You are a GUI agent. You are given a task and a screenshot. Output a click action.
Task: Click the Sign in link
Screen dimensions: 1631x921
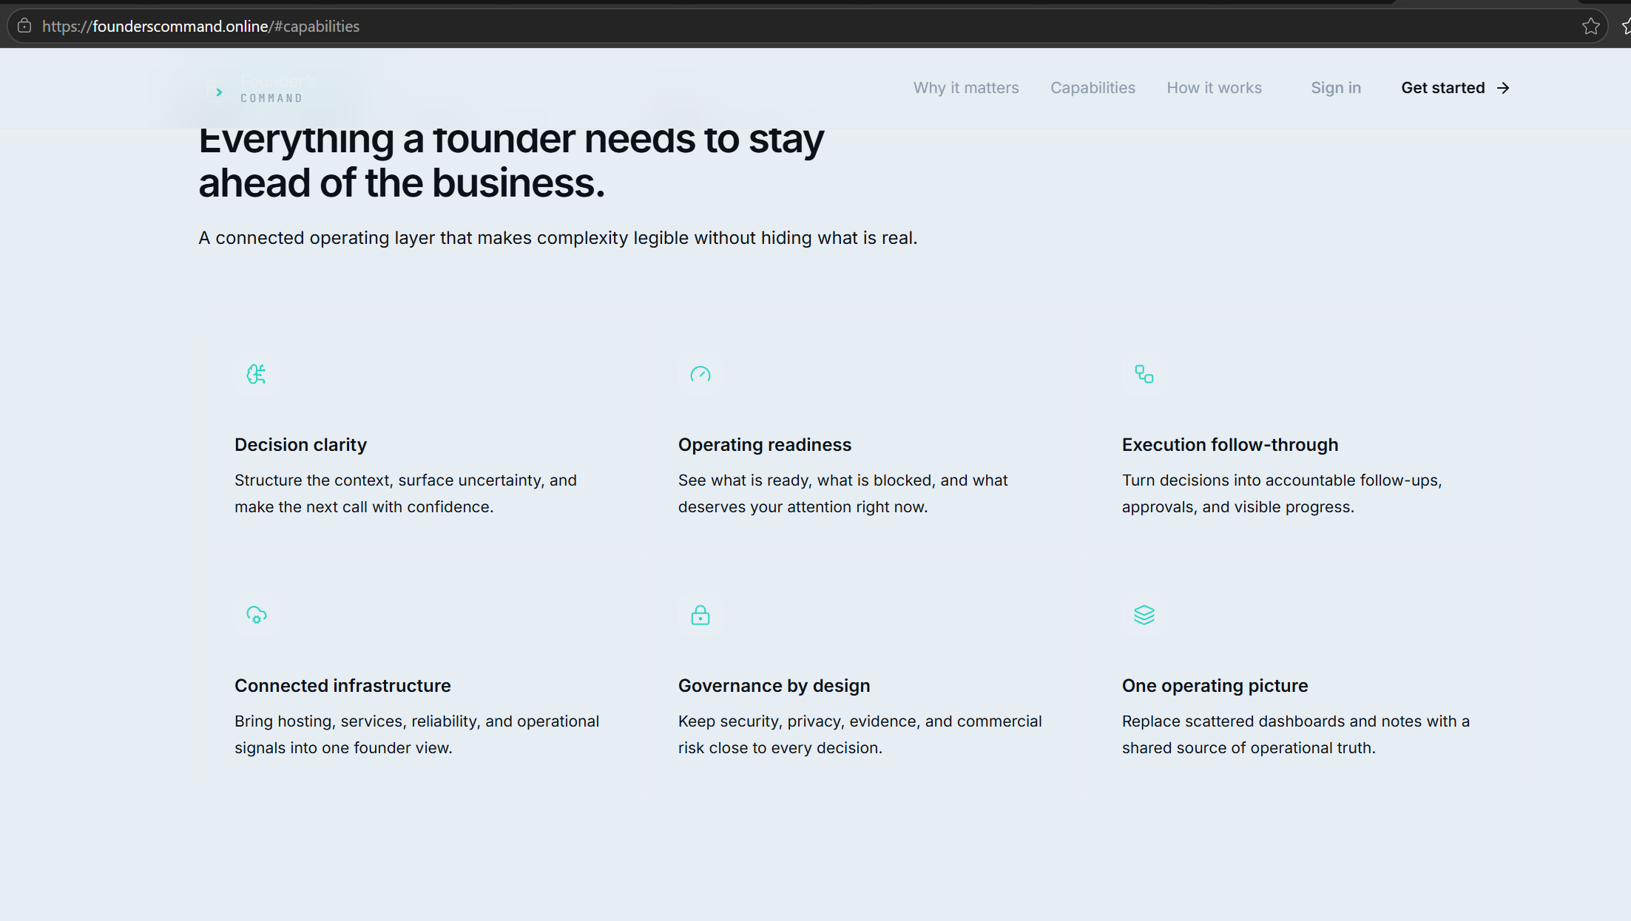click(x=1335, y=88)
